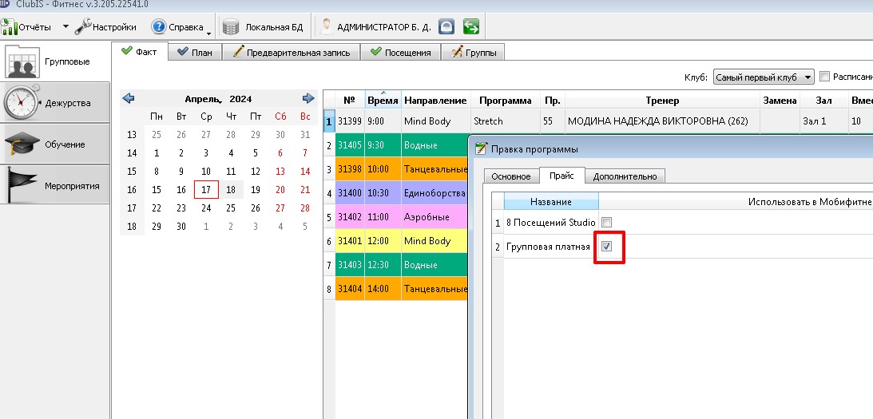Image resolution: width=873 pixels, height=419 pixels.
Task: Open the Отчёты reports icon
Action: [x=9, y=26]
